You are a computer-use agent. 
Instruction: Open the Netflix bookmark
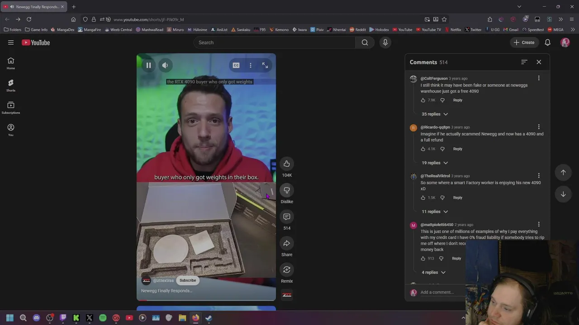coord(452,30)
